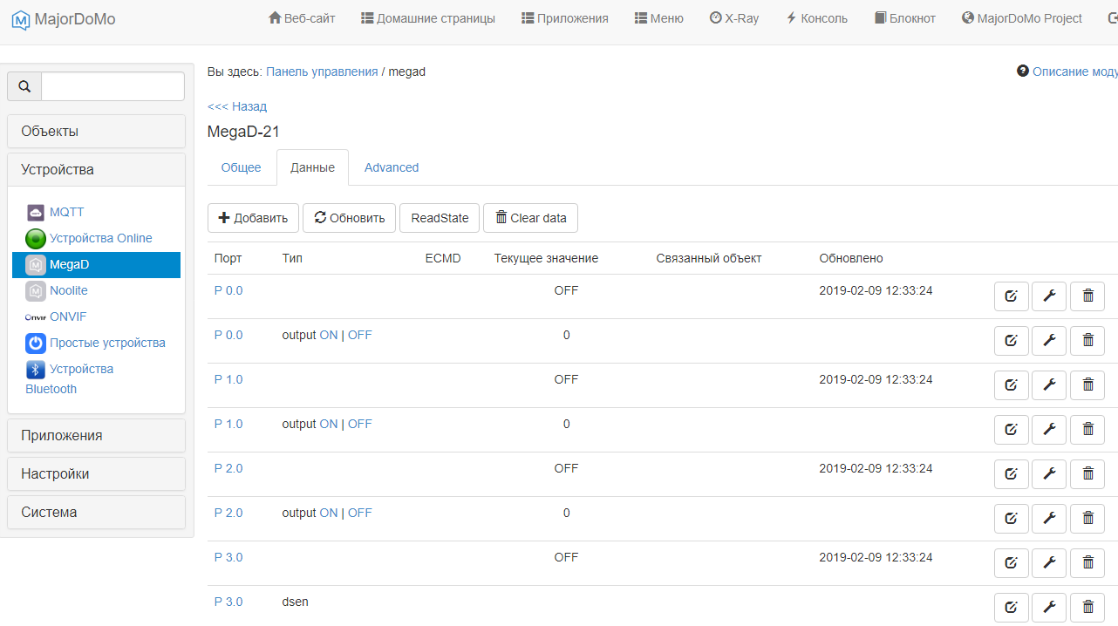The image size is (1118, 626).
Task: Click the ReadState button
Action: pos(440,218)
